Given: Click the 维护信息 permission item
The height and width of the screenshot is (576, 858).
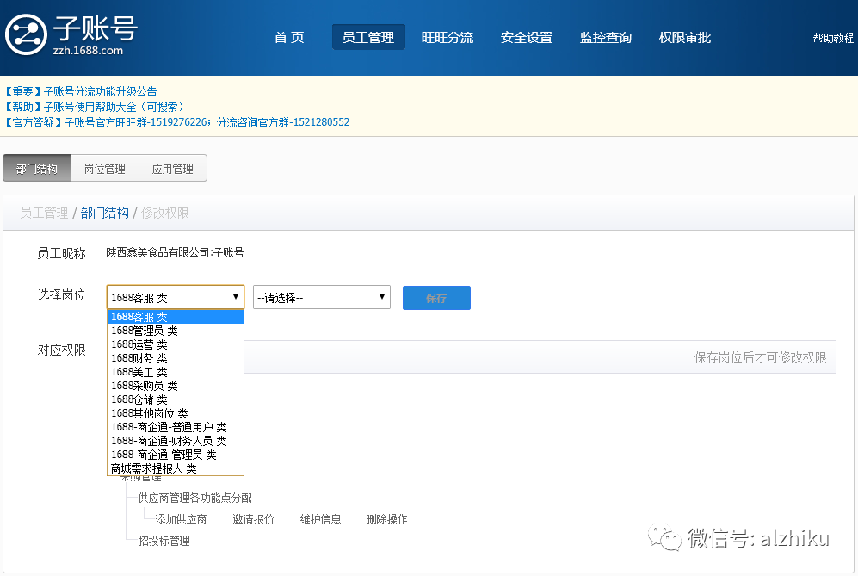Looking at the screenshot, I should point(321,519).
